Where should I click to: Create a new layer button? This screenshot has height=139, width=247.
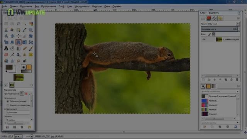(x=203, y=80)
